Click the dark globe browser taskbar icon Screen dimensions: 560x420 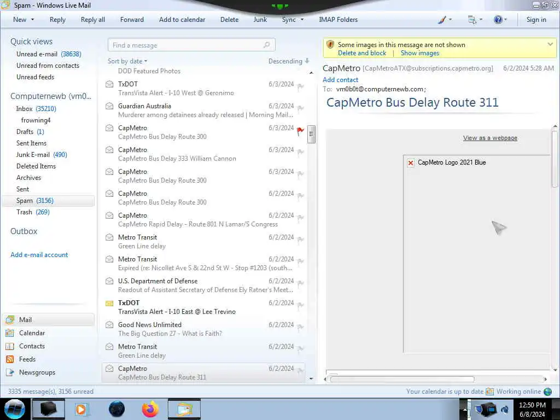coord(117,409)
